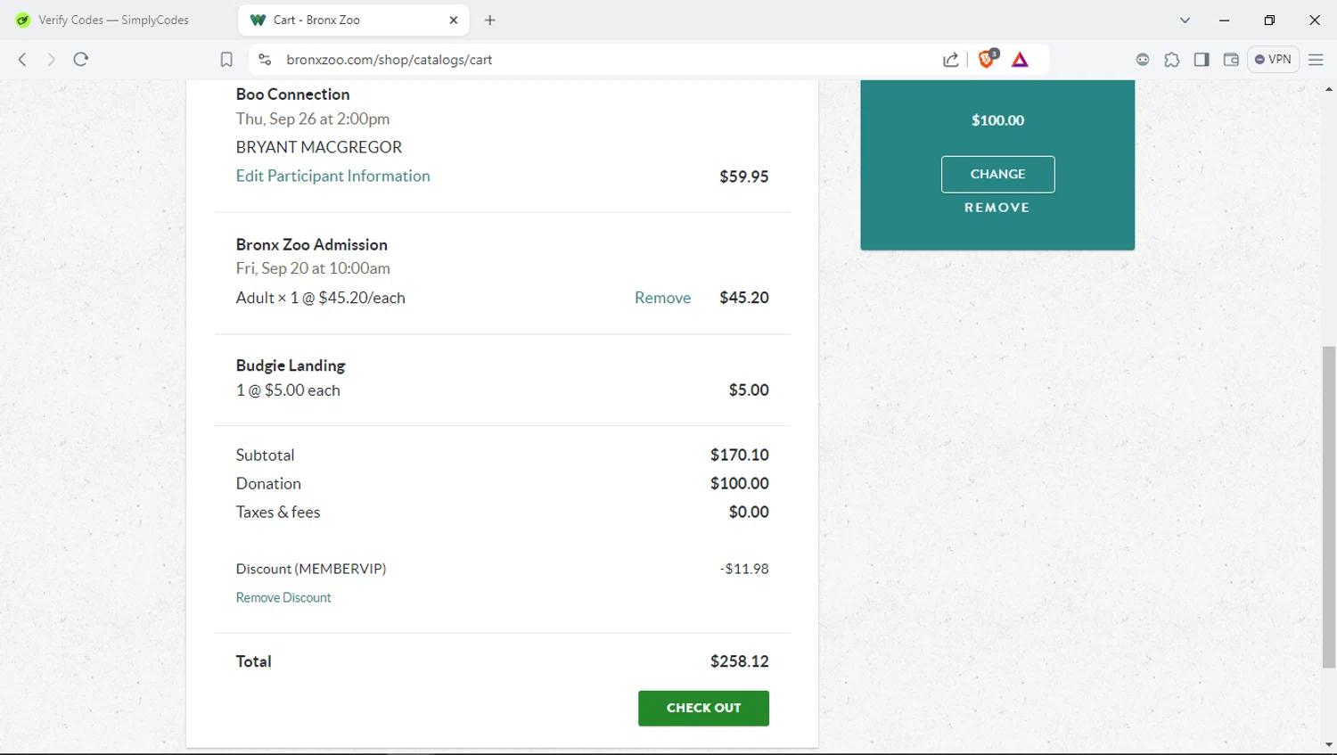Image resolution: width=1337 pixels, height=755 pixels.
Task: Click the Remove Discount link
Action: pos(283,597)
